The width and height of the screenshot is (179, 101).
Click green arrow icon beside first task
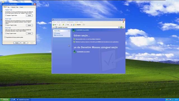74,39
